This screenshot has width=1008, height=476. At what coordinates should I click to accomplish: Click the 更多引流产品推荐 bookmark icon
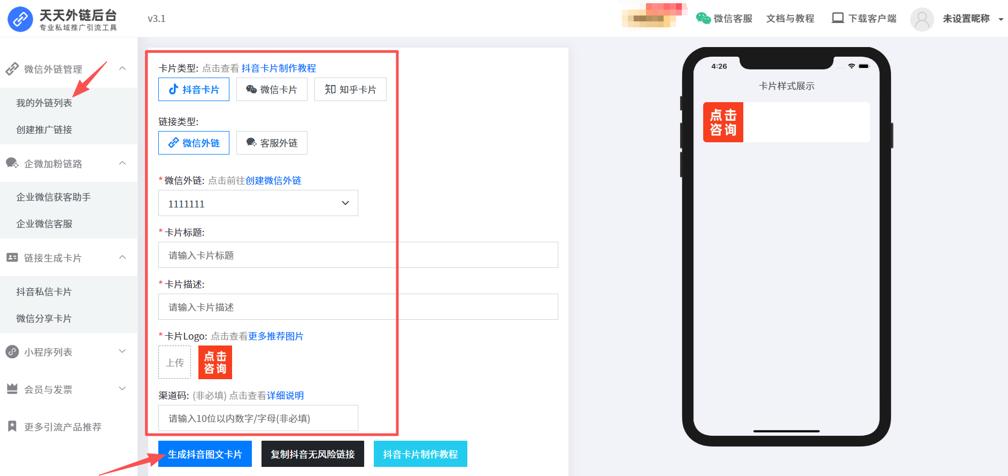12,426
